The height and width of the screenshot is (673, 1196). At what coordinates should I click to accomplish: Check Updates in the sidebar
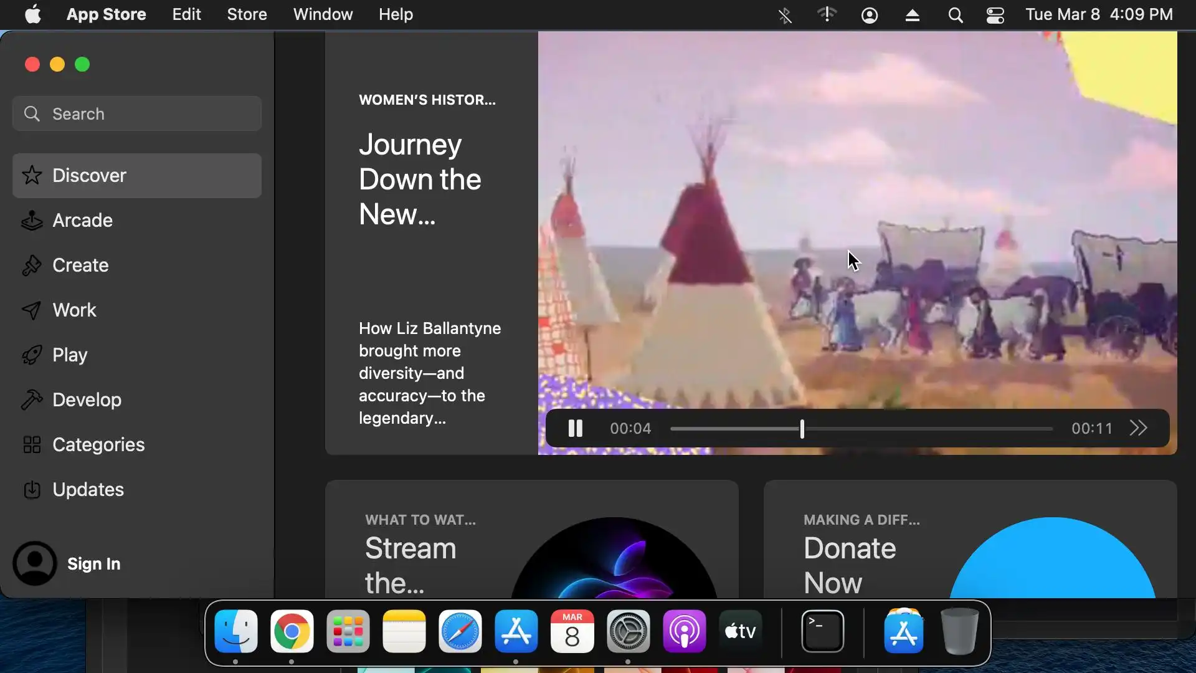pos(88,490)
